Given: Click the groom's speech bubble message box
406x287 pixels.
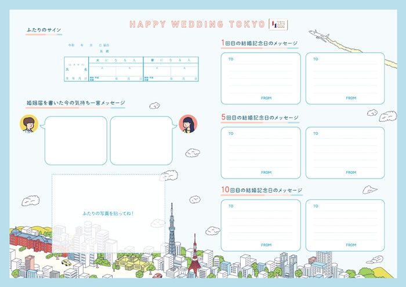Looking at the screenshot, I should [x=75, y=140].
